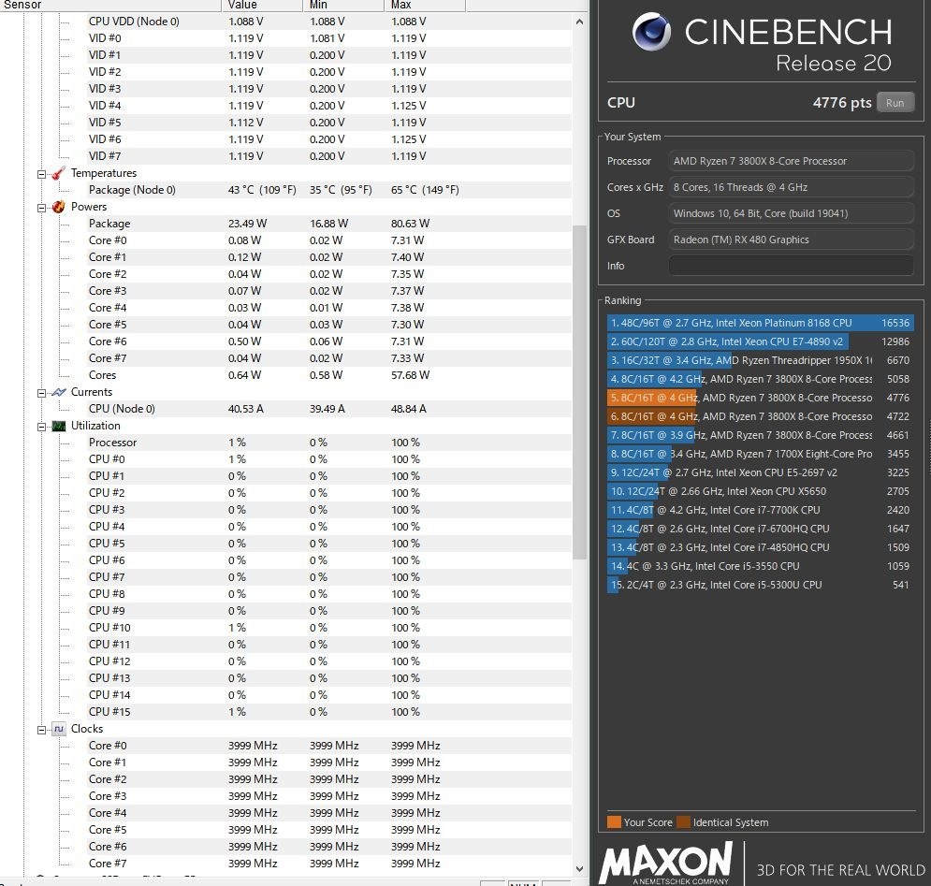Select the Core i7-7700K ranking entry
The height and width of the screenshot is (886, 931).
(760, 510)
